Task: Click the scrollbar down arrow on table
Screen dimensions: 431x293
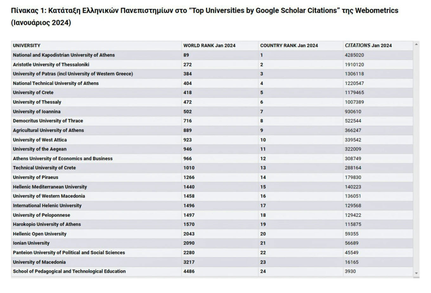Action: click(x=416, y=273)
